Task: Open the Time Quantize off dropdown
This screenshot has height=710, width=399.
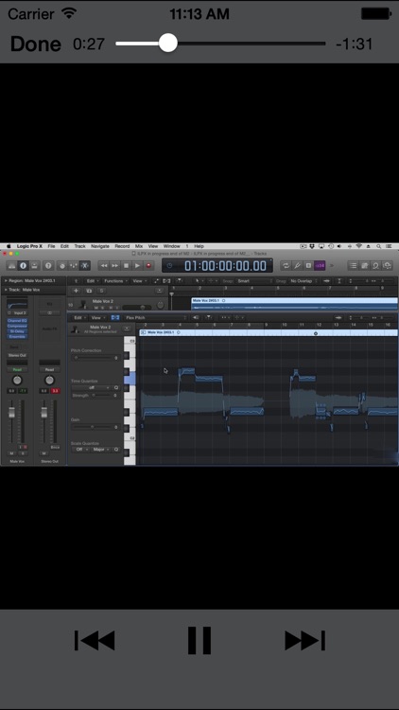Action: 92,387
